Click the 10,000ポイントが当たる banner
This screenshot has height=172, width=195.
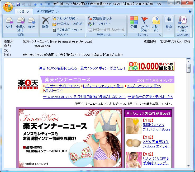tap(151, 66)
